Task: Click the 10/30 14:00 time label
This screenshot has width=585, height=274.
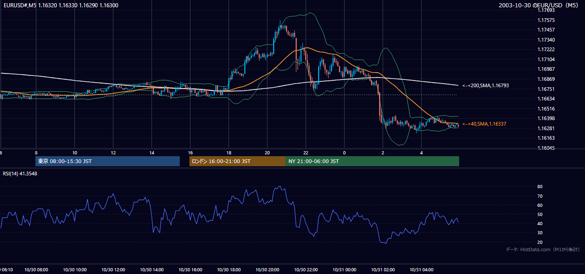Action: click(152, 270)
